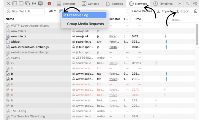Viewport: 199px width, 120px height.
Task: Click in the Filter Full URL field
Action: (x=25, y=11)
